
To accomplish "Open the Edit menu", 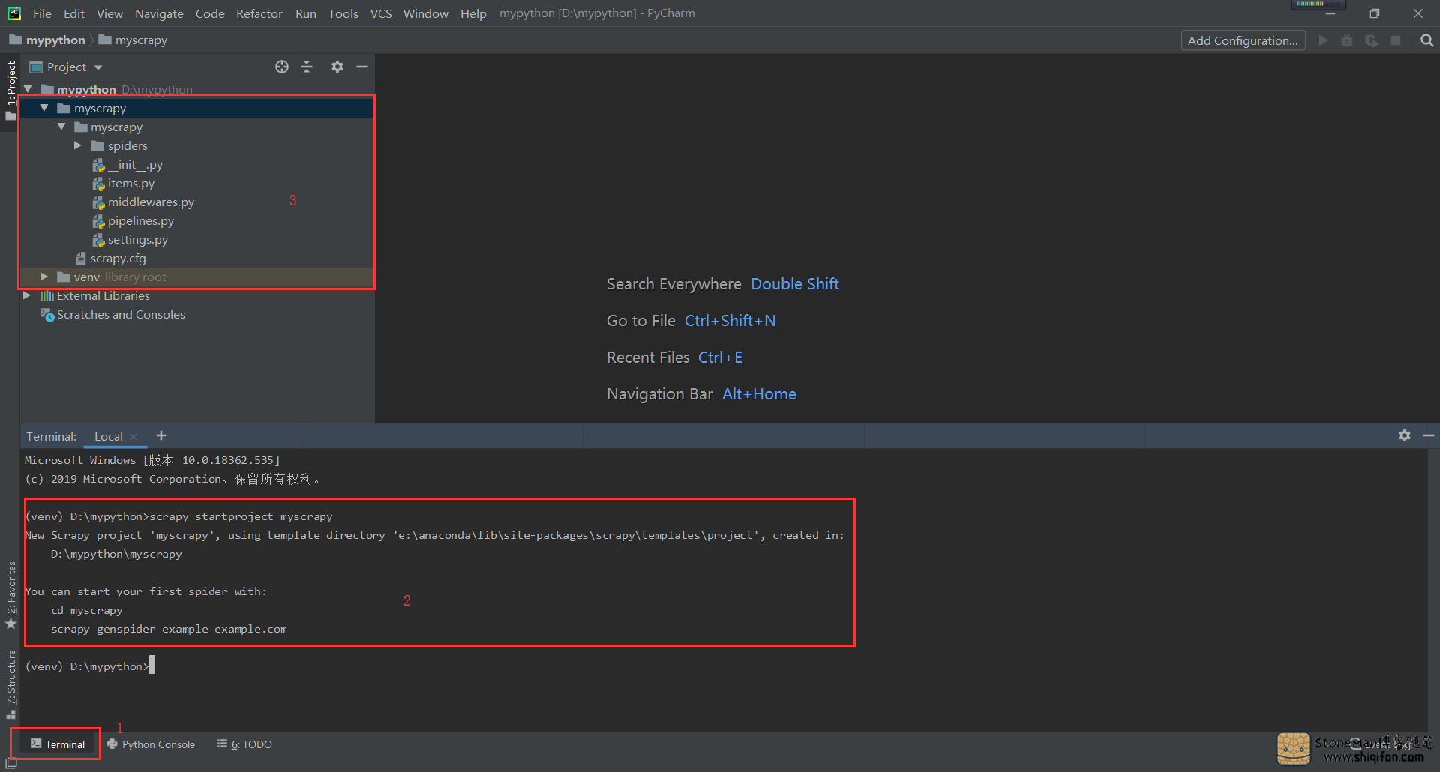I will click(x=73, y=13).
